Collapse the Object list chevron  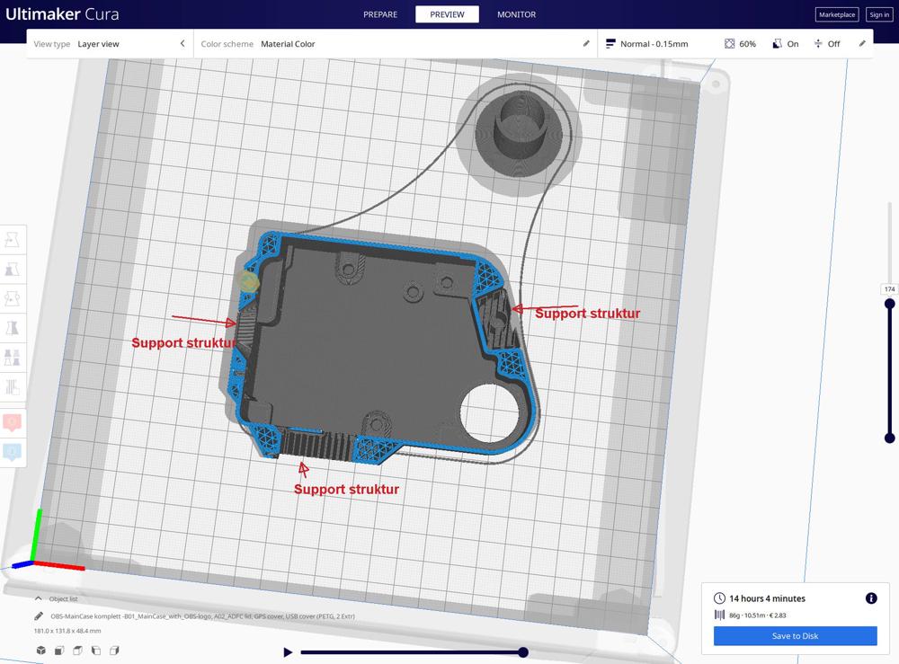point(39,598)
